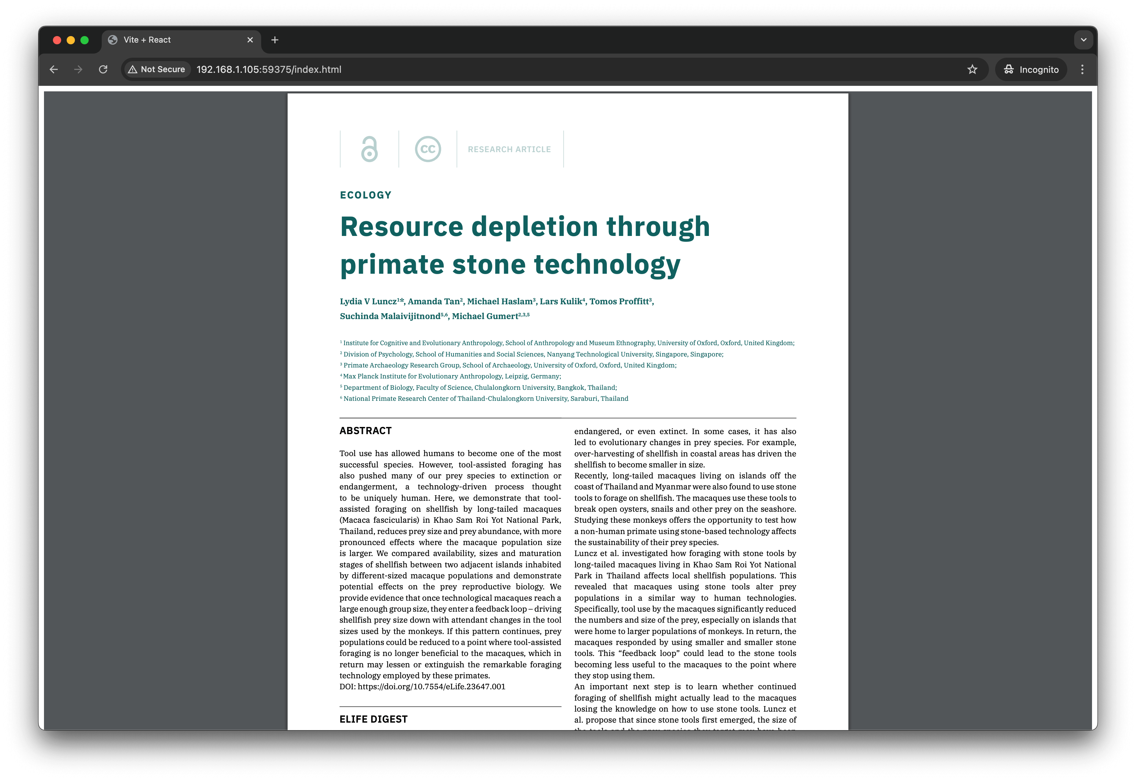Image resolution: width=1136 pixels, height=781 pixels.
Task: Reload the current page
Action: (x=103, y=69)
